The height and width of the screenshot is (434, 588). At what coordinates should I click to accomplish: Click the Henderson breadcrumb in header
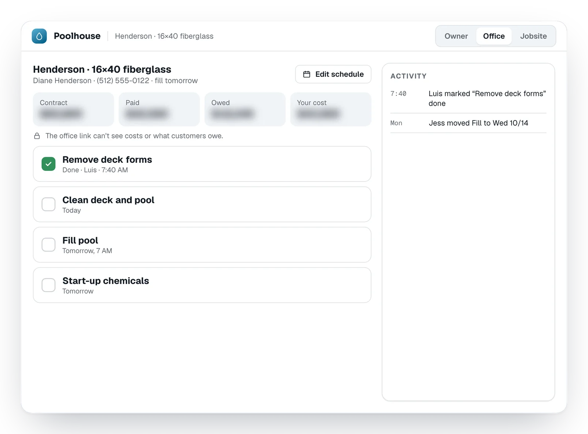164,36
